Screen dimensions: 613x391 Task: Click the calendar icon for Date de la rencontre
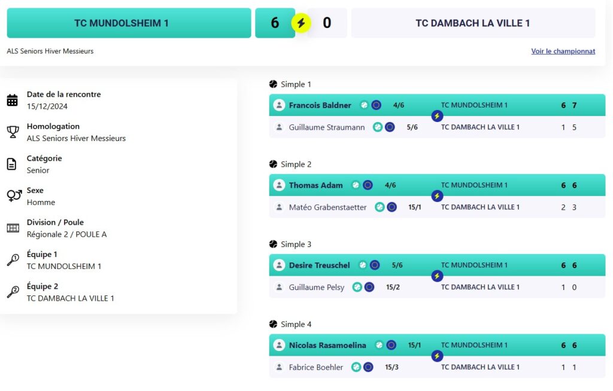point(13,100)
